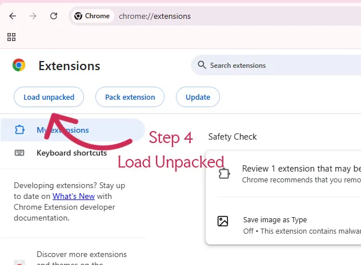This screenshot has height=265, width=361.
Task: Reload the page using the refresh icon
Action: pyautogui.click(x=54, y=16)
